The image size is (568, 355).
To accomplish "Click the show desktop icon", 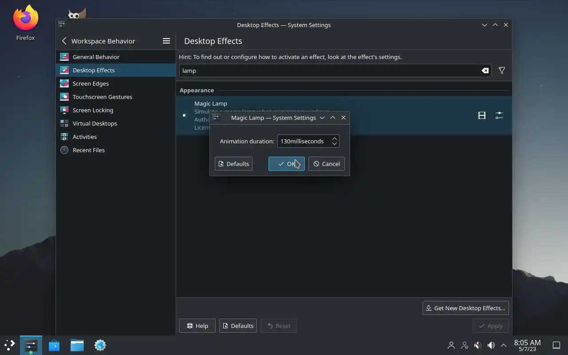I will point(556,345).
